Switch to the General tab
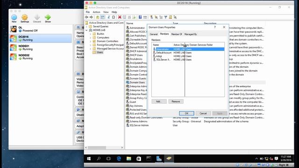Viewport: 299px width, 168px height. 154,34
